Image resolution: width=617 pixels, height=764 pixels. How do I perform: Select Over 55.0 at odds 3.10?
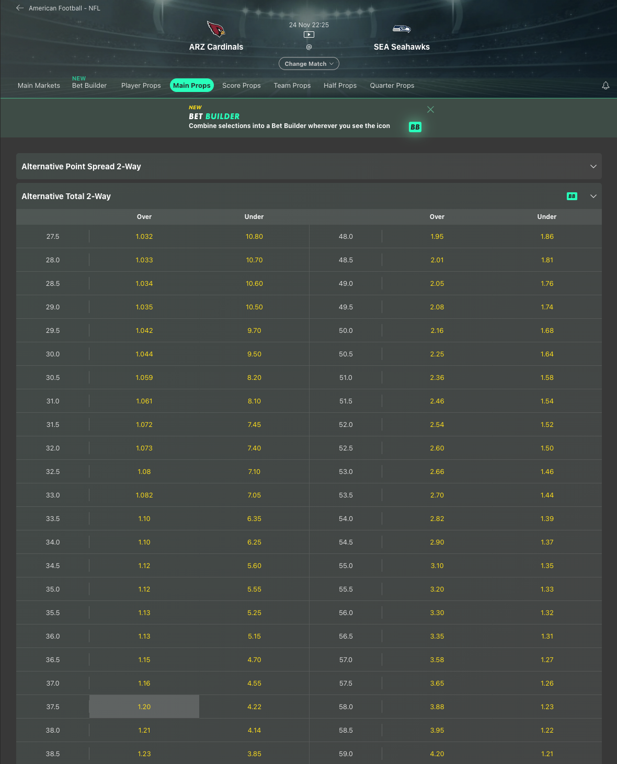437,565
